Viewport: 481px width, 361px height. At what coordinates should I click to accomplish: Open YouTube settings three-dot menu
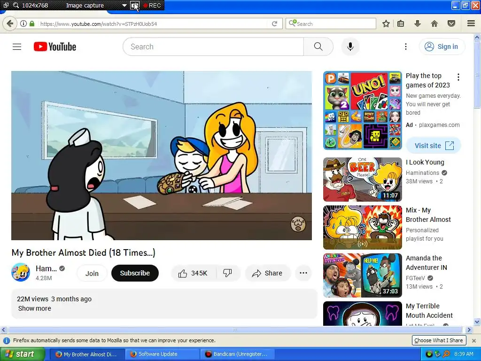pyautogui.click(x=405, y=47)
